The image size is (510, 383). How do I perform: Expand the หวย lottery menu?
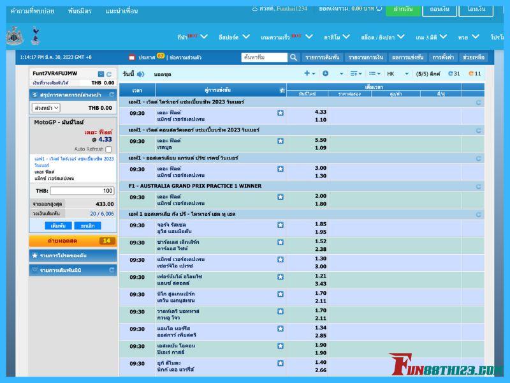coord(469,37)
